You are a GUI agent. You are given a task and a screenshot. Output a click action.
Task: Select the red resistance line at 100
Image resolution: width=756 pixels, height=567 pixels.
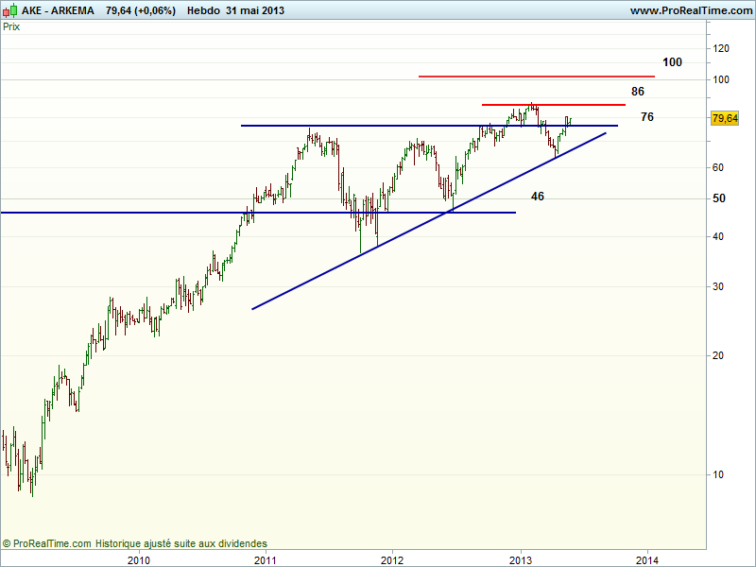[x=536, y=76]
